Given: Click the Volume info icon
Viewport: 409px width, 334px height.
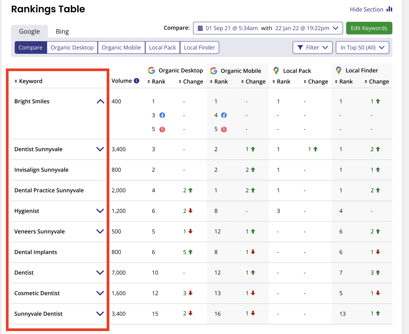Looking at the screenshot, I should (x=136, y=81).
